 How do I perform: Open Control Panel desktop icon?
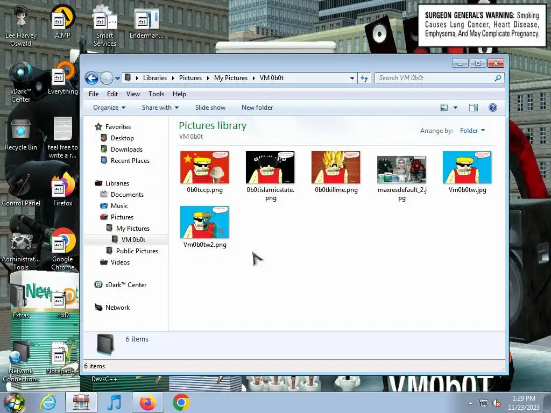[x=21, y=190]
